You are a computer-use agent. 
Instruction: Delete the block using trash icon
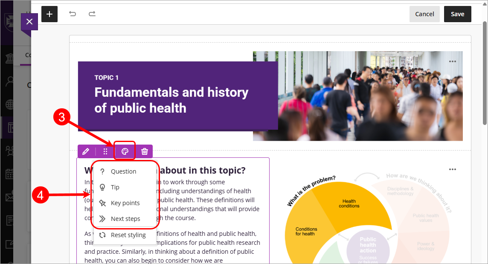(145, 151)
